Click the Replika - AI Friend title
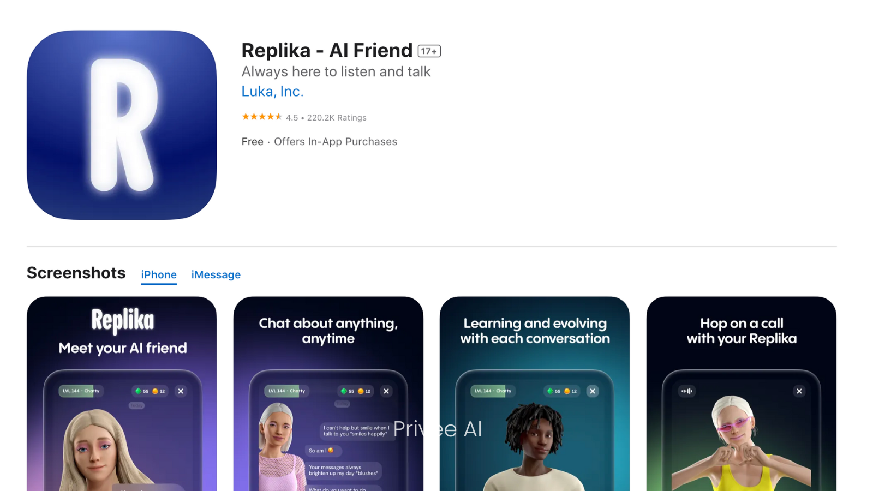The height and width of the screenshot is (491, 873). click(327, 50)
